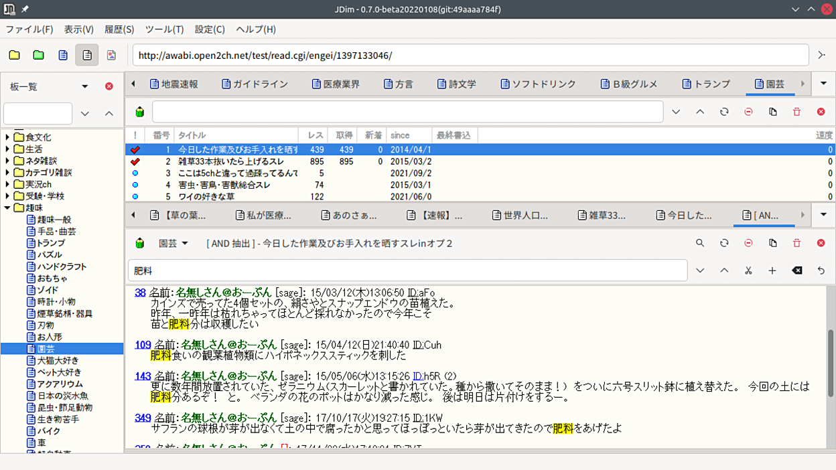Toggle the yellow folder board list button
The height and width of the screenshot is (470, 836).
tap(15, 55)
